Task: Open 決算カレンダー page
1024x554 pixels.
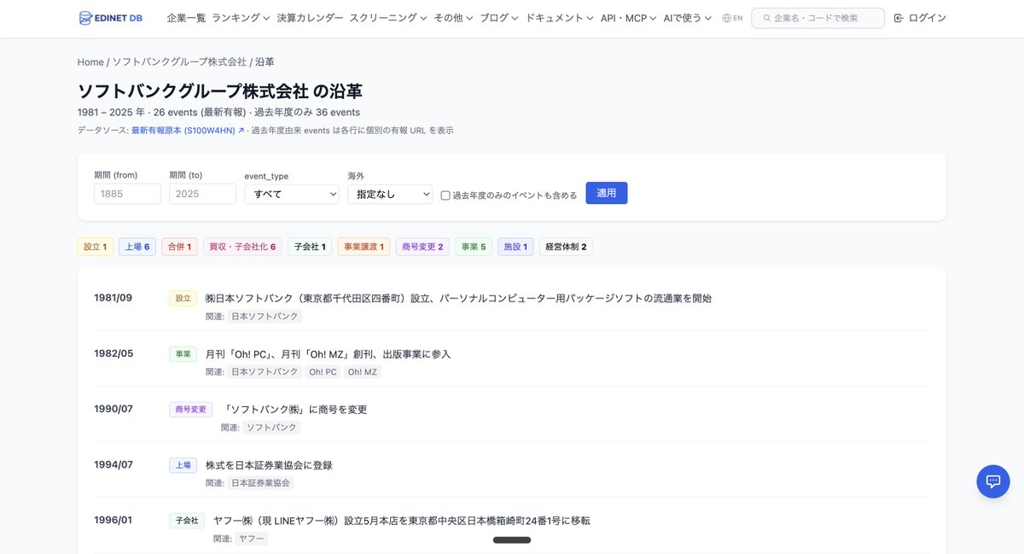Action: click(x=310, y=18)
